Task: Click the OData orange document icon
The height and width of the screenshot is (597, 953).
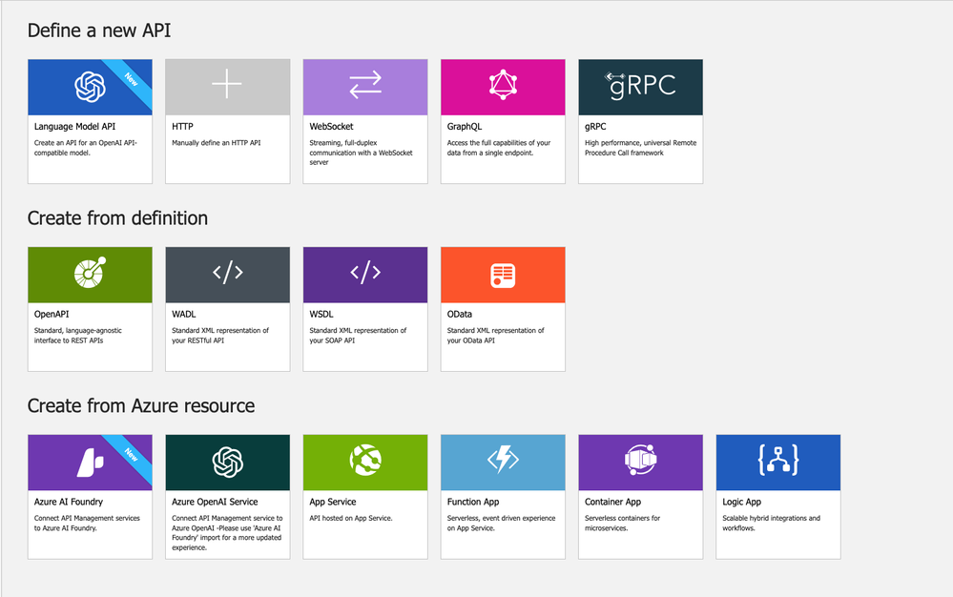Action: pos(504,275)
